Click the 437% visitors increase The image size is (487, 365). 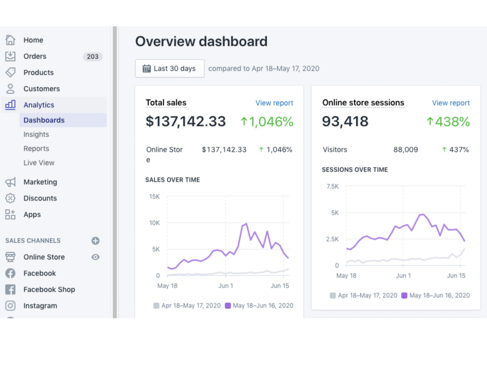pyautogui.click(x=455, y=149)
